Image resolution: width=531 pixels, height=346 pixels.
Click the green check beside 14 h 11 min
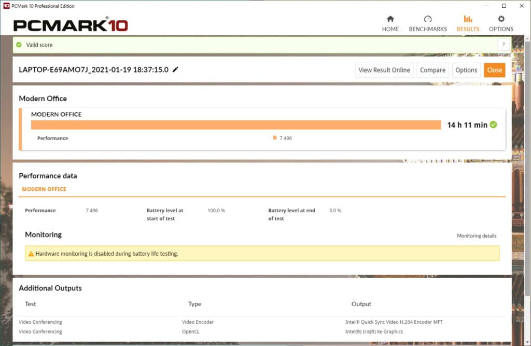[493, 124]
